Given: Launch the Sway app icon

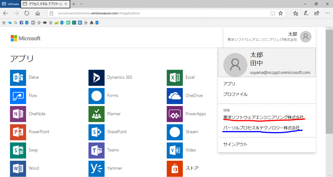Looking at the screenshot, I should pos(18,150).
